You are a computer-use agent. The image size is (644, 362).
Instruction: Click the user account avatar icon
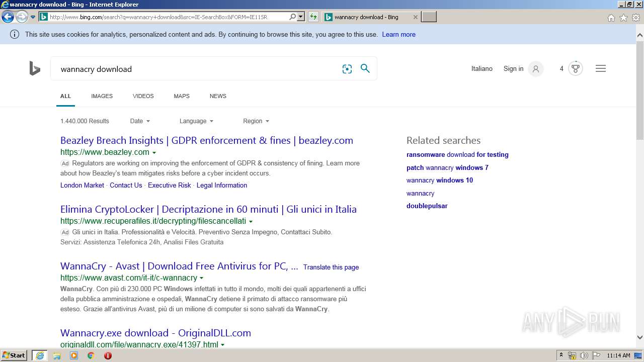536,69
